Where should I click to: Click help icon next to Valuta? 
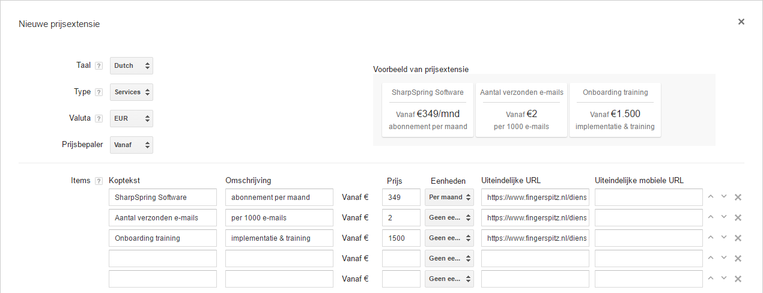coord(99,119)
